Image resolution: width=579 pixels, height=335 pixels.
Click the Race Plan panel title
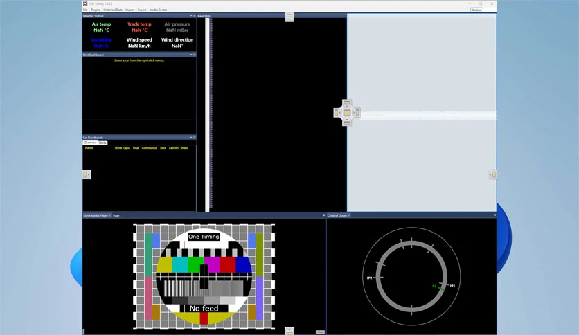[x=204, y=16]
